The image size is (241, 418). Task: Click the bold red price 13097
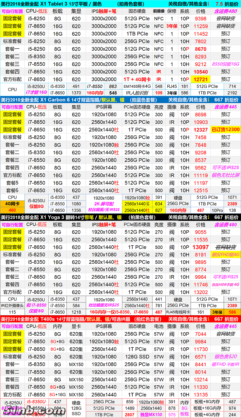coord(201,247)
